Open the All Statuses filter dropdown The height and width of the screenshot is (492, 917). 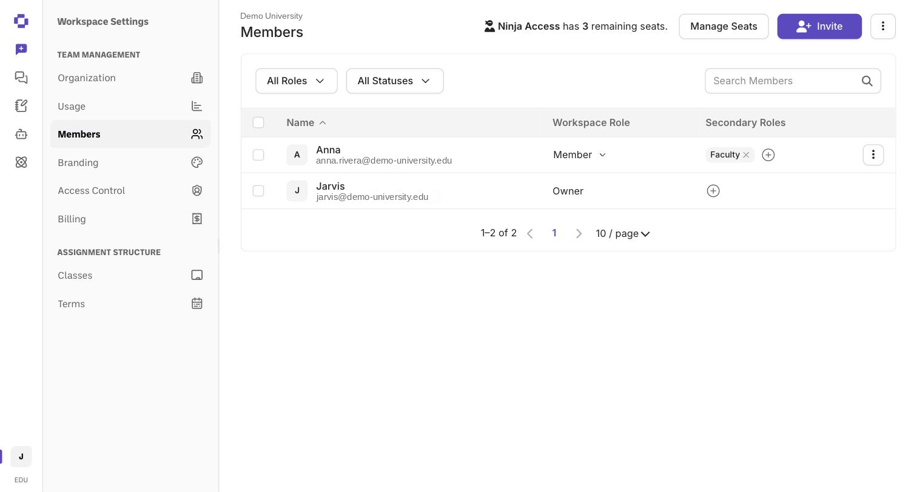(x=395, y=81)
